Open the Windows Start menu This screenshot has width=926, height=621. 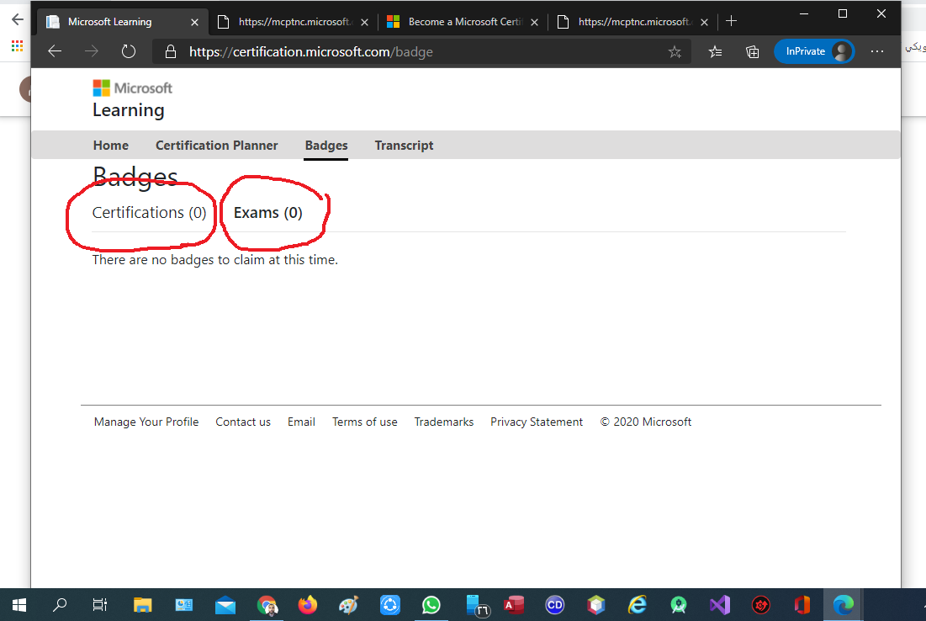tap(19, 605)
